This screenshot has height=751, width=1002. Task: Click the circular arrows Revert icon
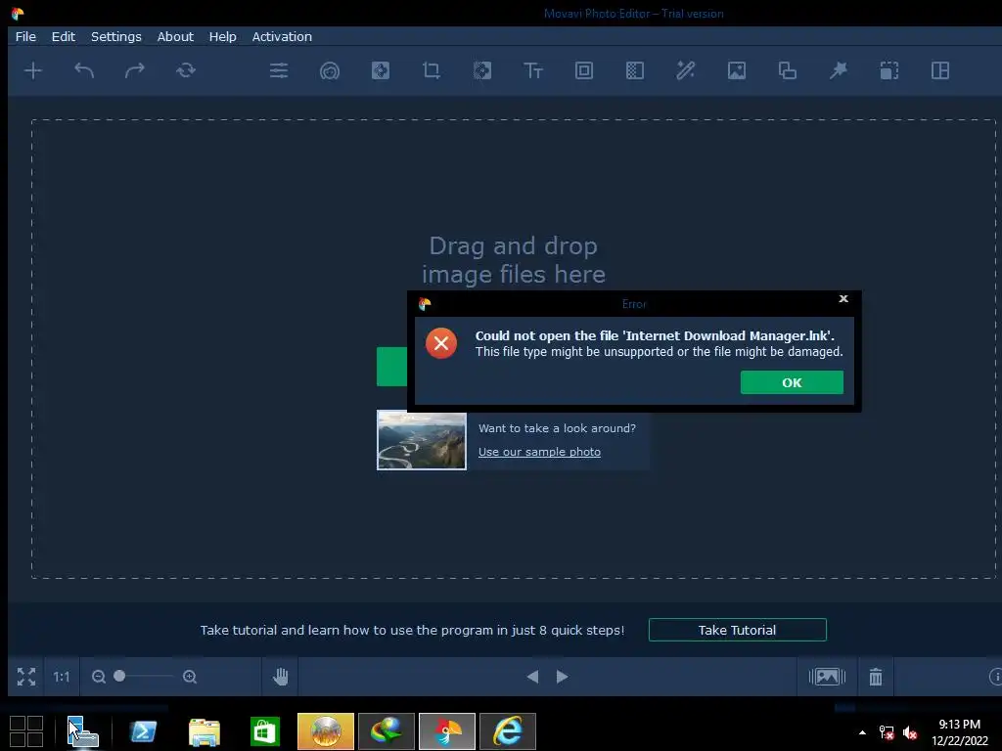click(x=186, y=70)
